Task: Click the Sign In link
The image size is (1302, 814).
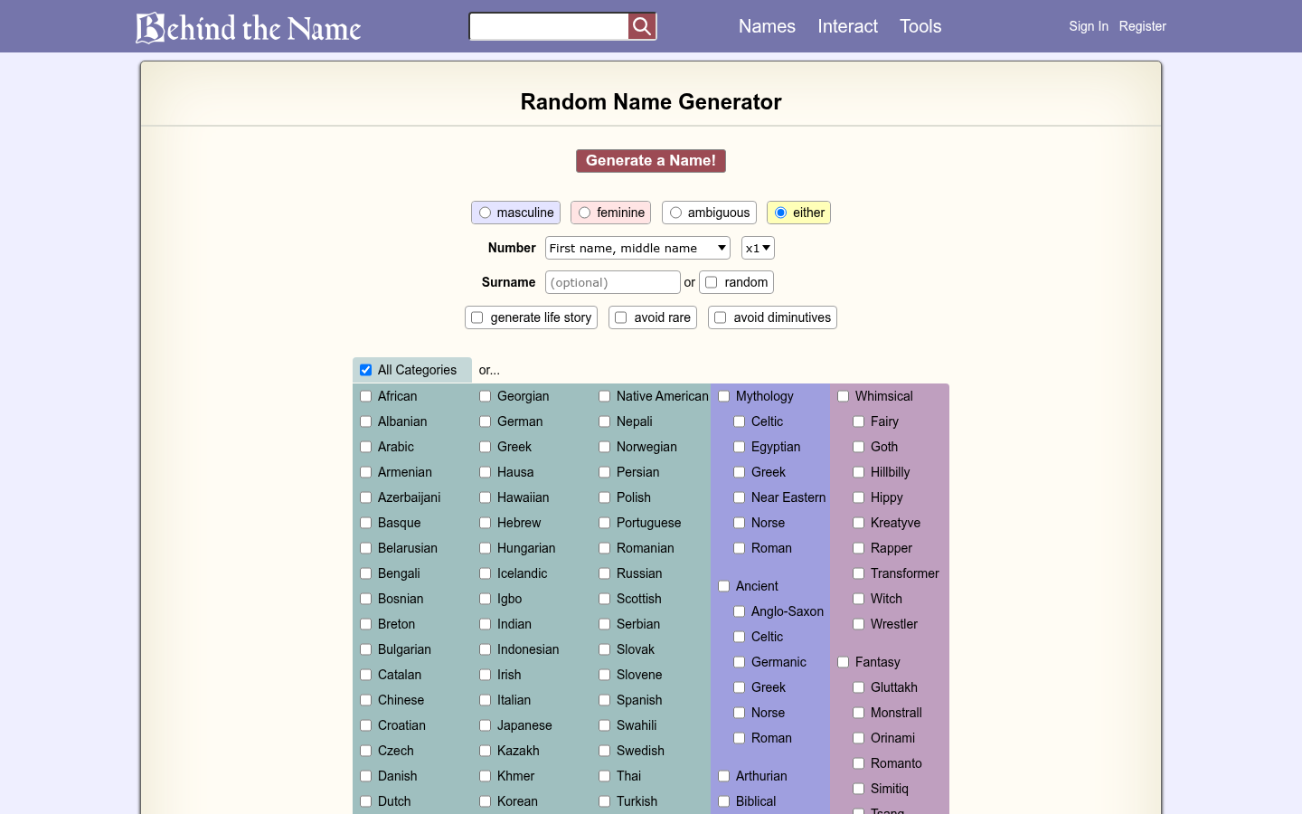Action: [x=1089, y=26]
